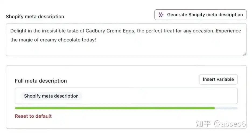This screenshot has width=252, height=134.
Task: Place cursor after "chocolate today!"
Action: [x=96, y=40]
